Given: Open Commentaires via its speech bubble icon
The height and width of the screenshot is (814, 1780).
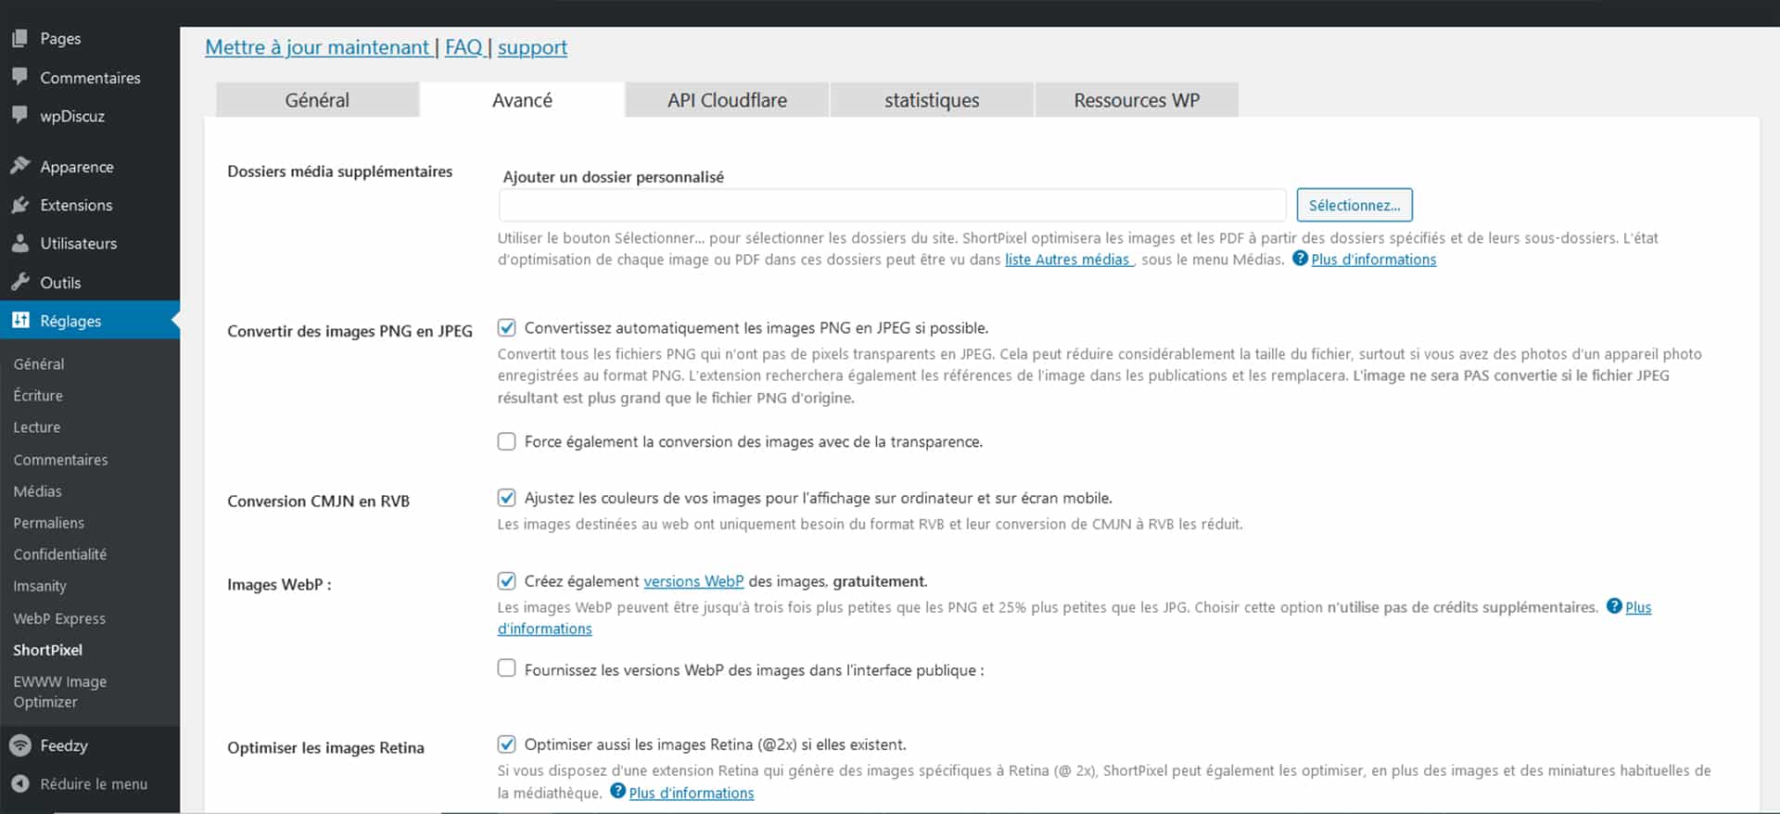Looking at the screenshot, I should click(x=19, y=77).
